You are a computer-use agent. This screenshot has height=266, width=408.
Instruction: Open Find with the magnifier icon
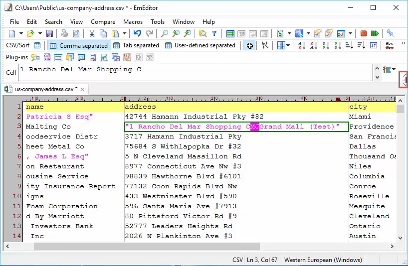coord(164,33)
